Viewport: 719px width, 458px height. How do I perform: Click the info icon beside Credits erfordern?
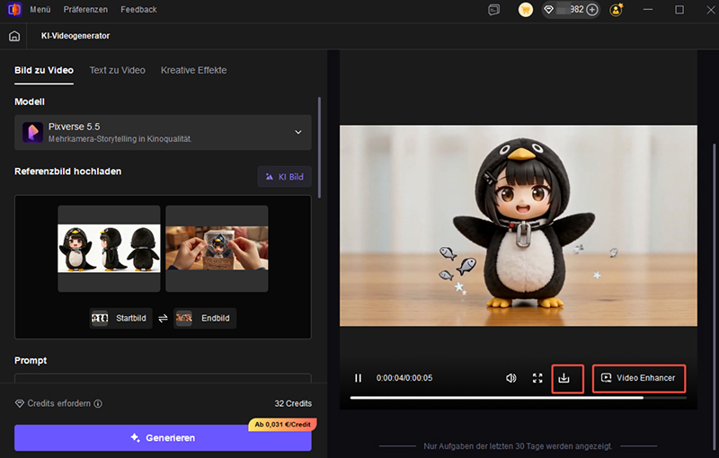(x=98, y=404)
